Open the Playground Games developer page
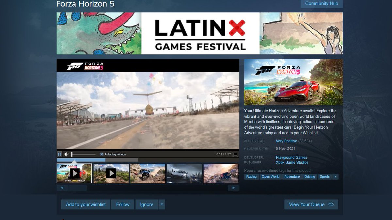The image size is (392, 220). [291, 157]
